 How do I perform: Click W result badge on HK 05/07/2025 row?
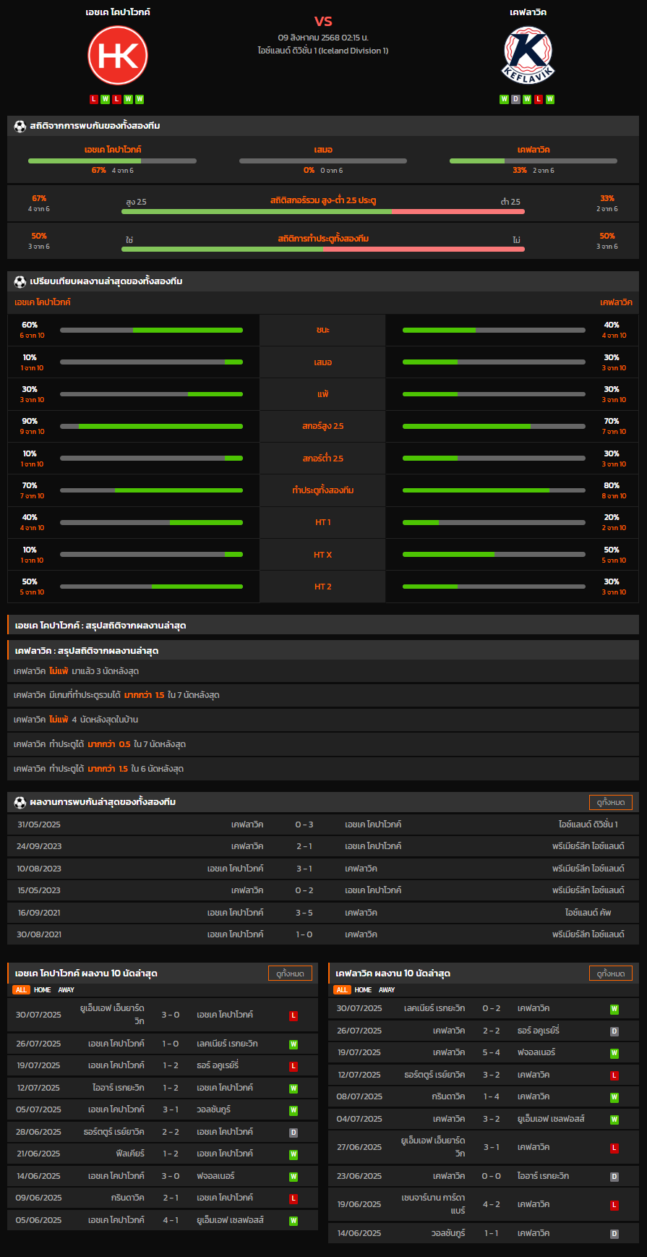(293, 1110)
